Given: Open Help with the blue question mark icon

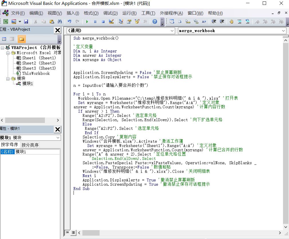Looking at the screenshot, I should click(x=155, y=21).
